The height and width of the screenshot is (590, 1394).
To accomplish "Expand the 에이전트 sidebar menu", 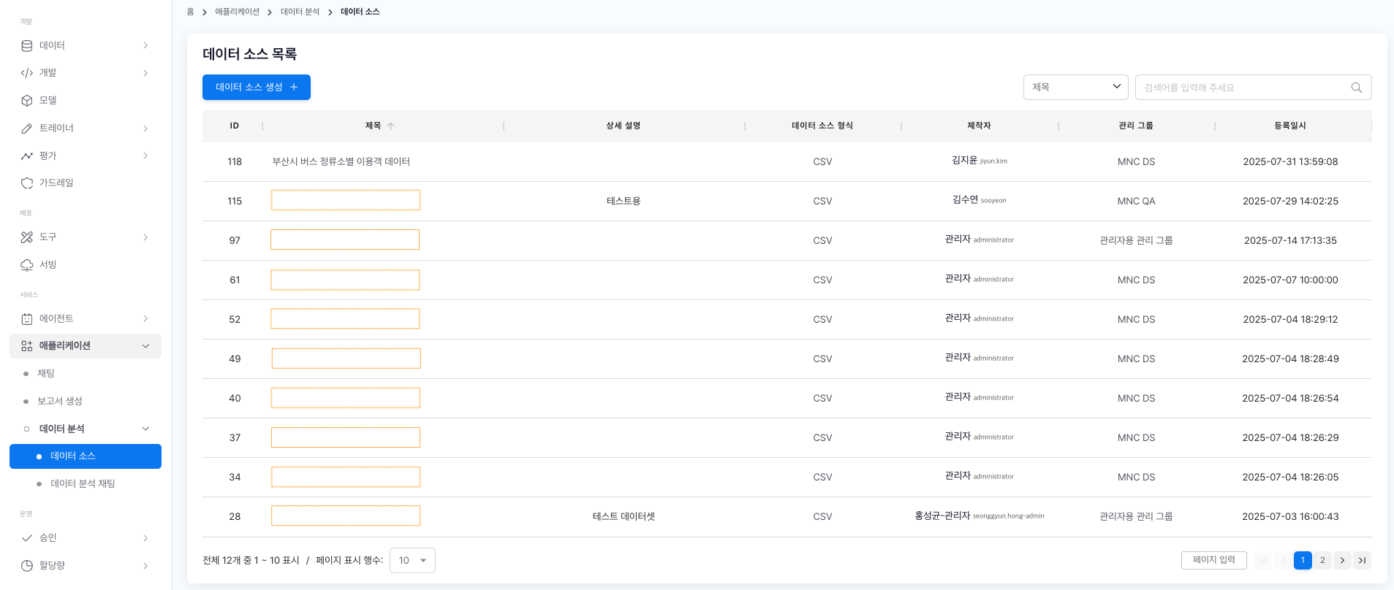I will [145, 318].
